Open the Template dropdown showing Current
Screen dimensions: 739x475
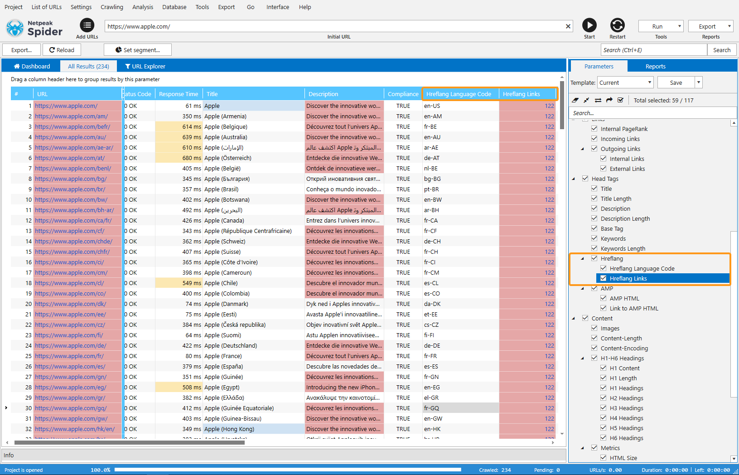(625, 82)
